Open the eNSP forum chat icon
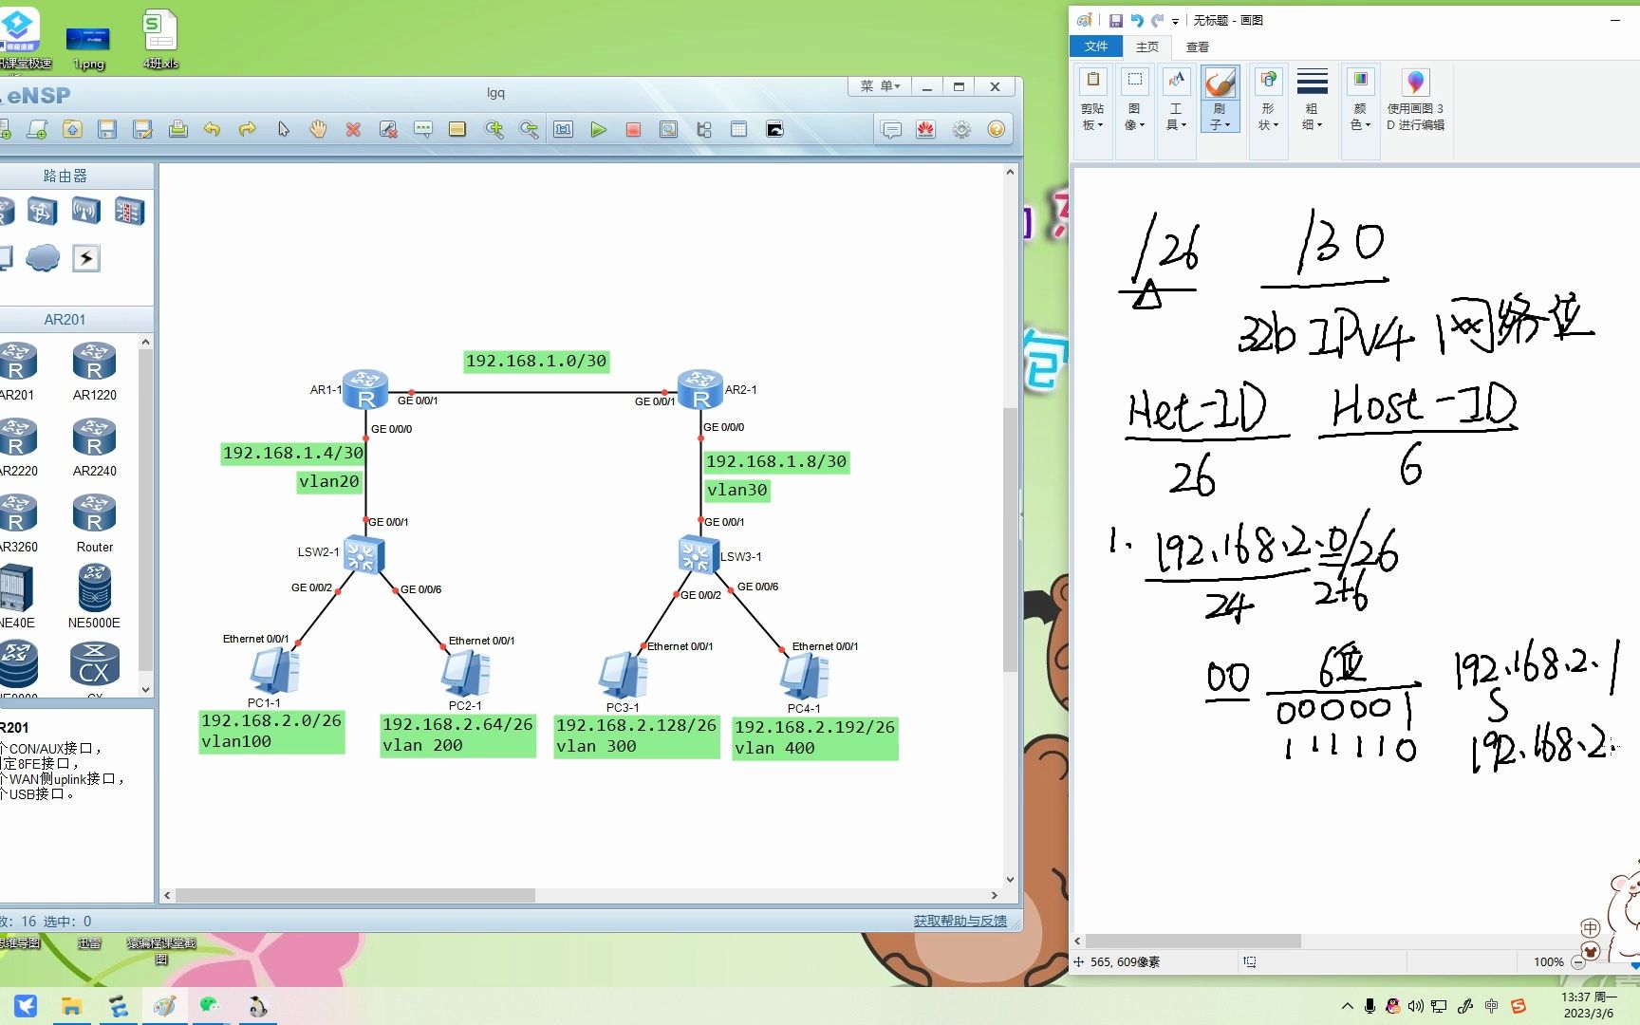 [891, 129]
